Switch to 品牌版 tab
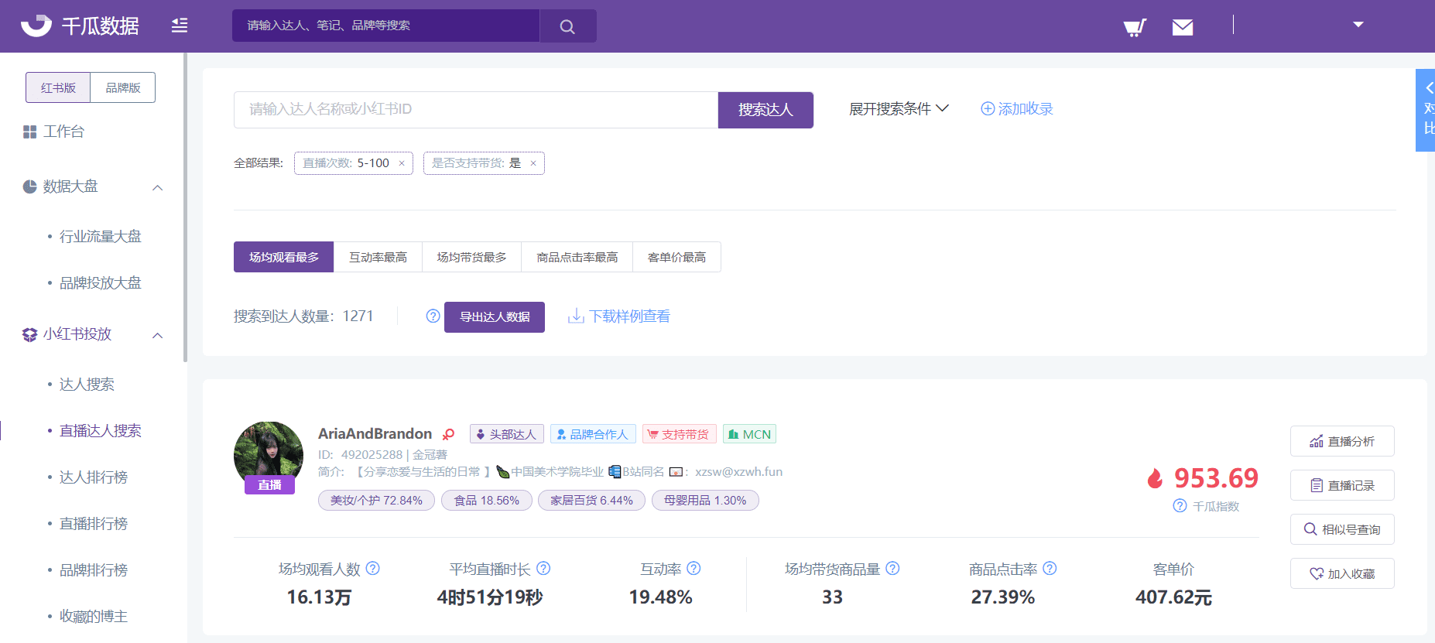The image size is (1435, 643). click(123, 87)
